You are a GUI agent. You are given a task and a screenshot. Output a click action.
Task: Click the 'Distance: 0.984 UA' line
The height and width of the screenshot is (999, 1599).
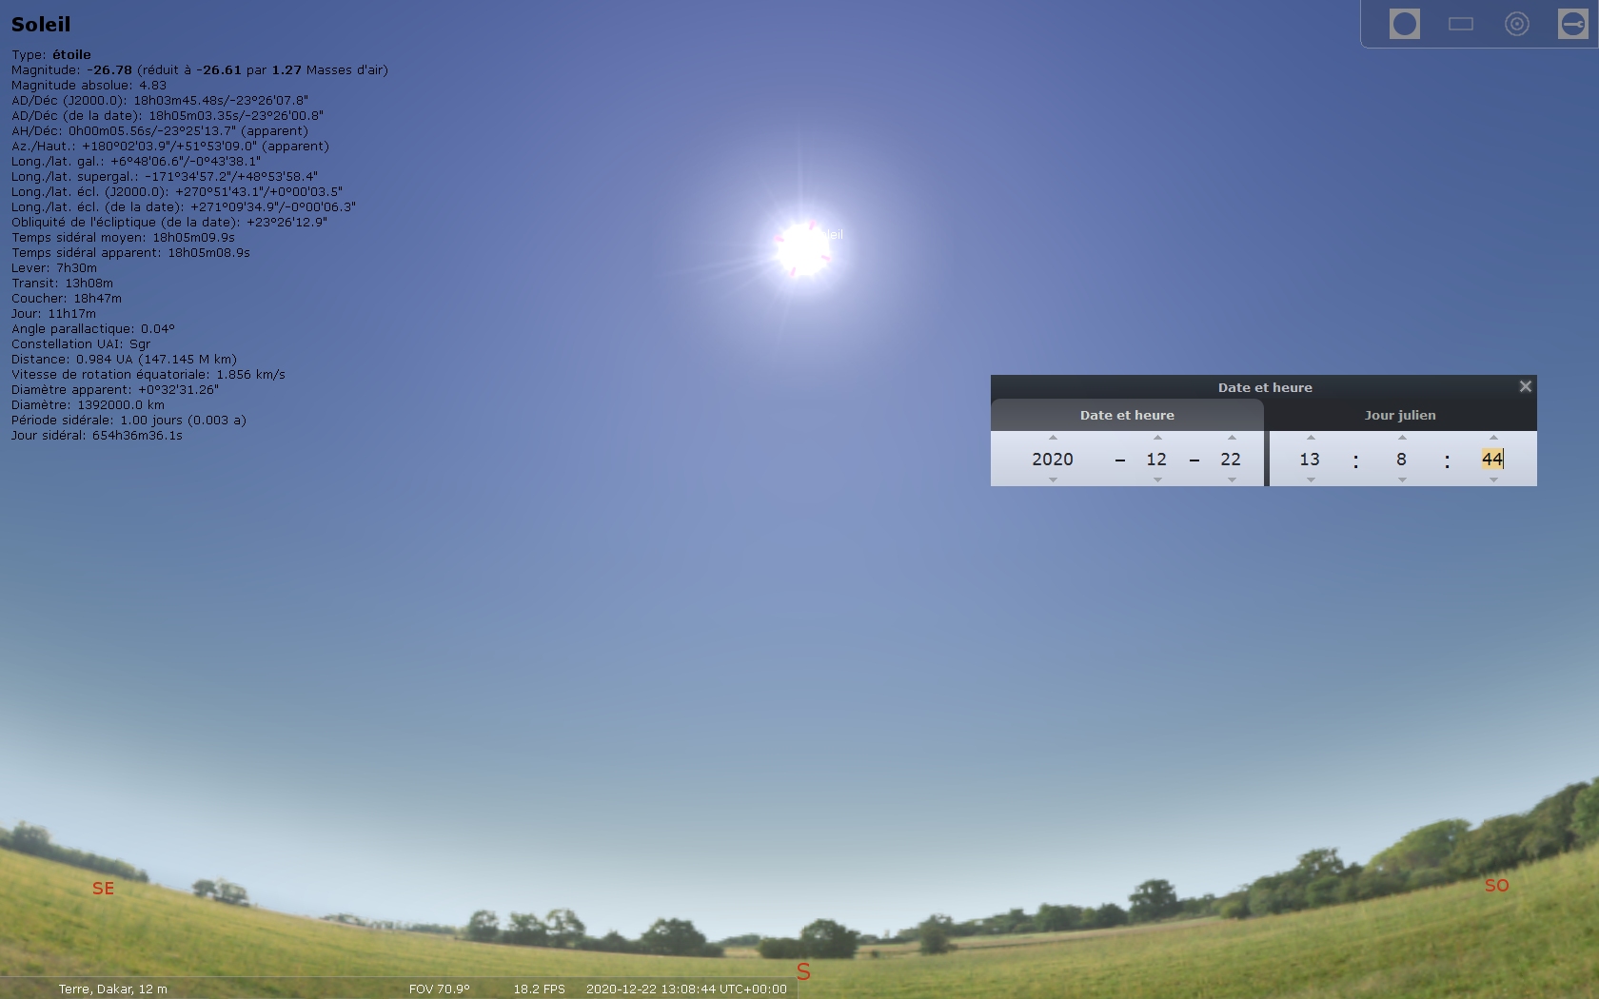124,359
